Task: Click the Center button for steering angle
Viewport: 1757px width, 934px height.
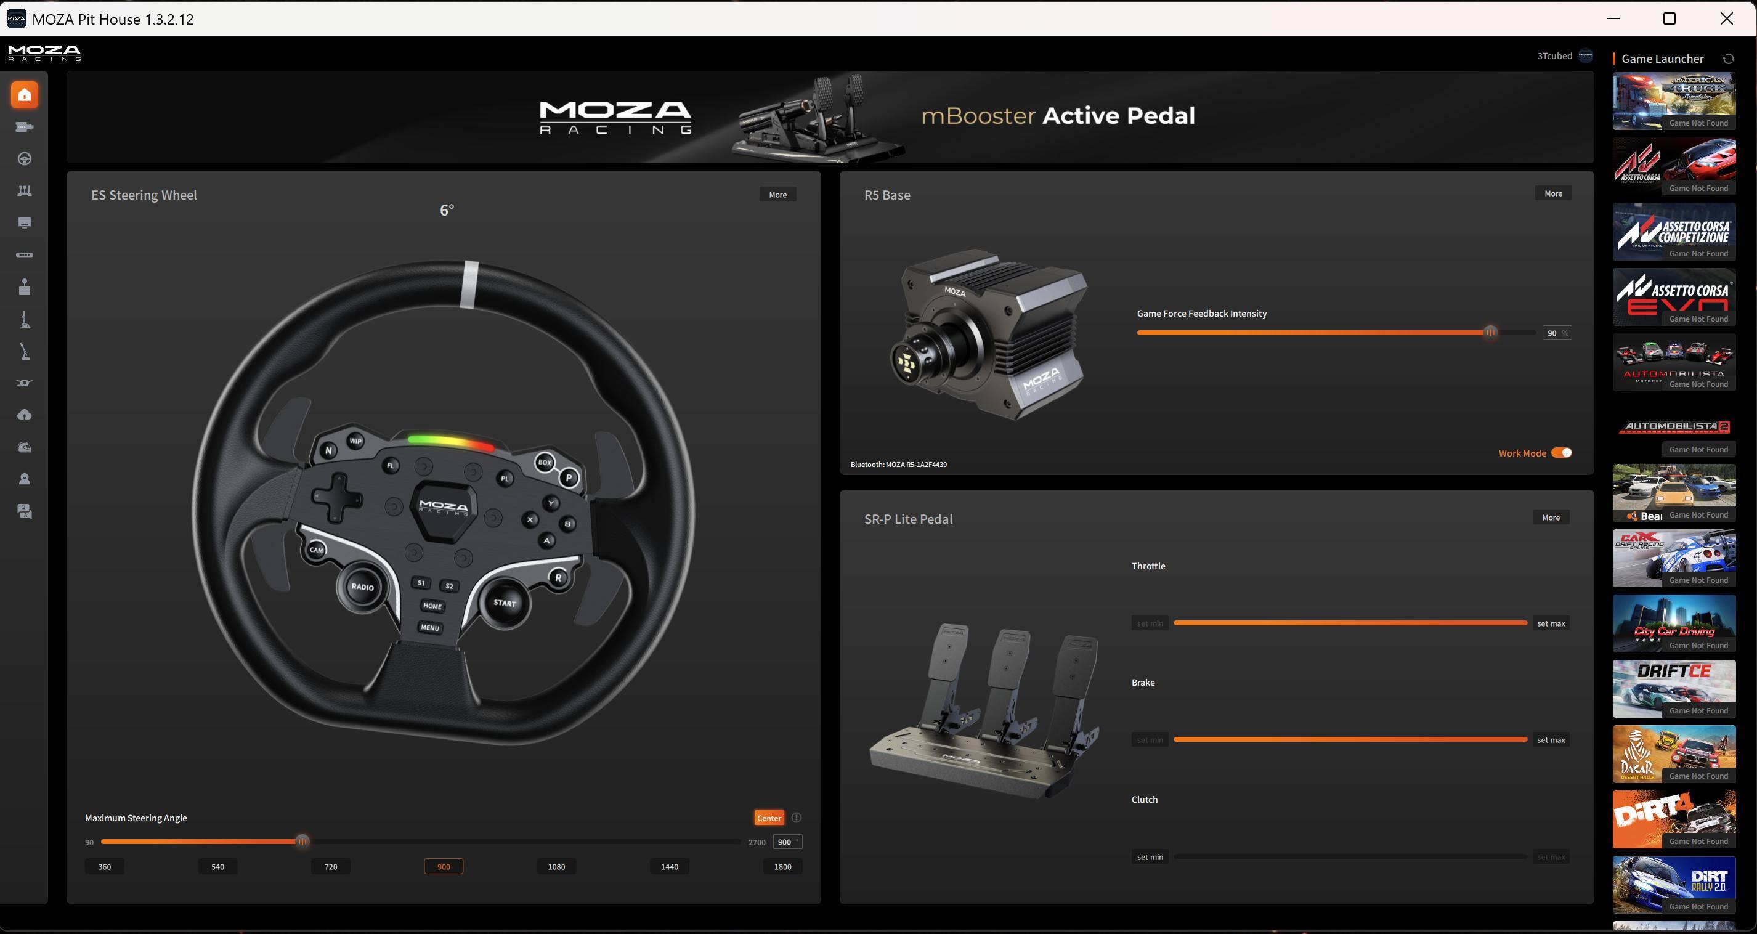Action: [768, 818]
